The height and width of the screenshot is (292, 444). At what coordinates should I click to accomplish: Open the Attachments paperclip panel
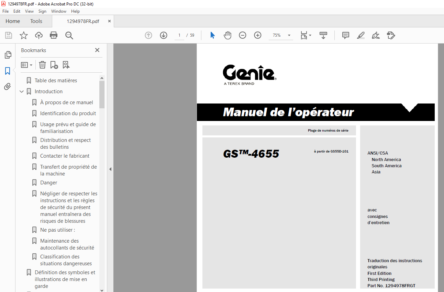click(x=8, y=87)
